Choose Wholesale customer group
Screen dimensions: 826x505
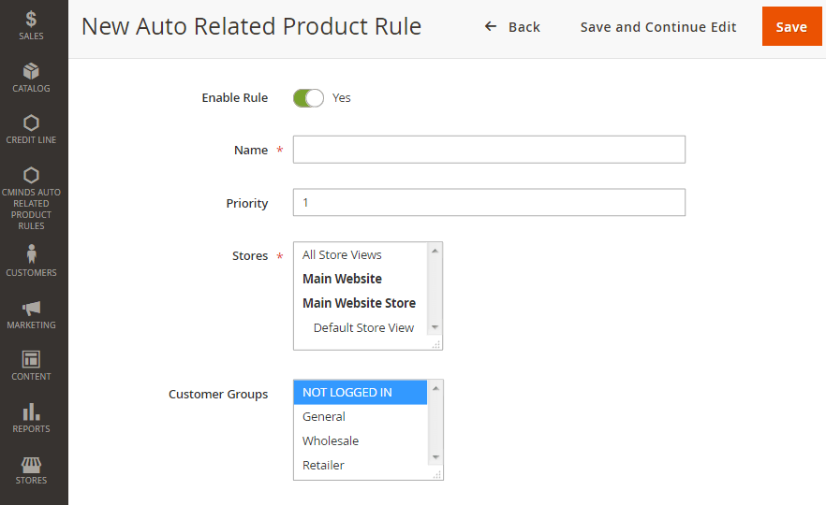(331, 440)
